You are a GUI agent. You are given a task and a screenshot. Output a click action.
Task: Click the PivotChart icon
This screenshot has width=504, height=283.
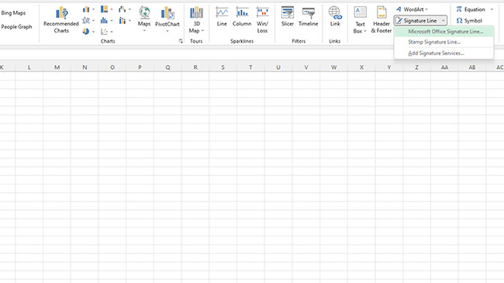[x=167, y=13]
